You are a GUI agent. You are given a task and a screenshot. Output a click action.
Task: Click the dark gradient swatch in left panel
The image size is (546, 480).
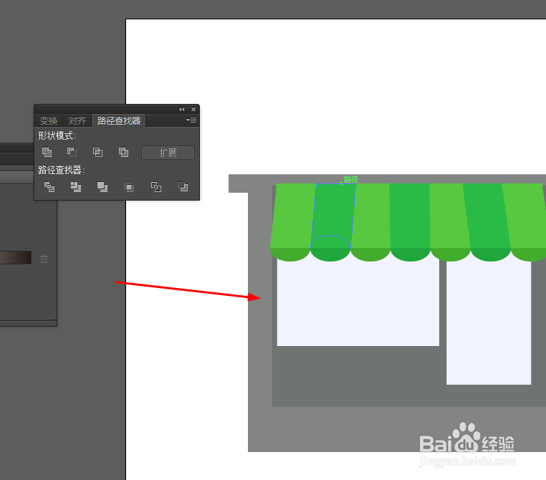(x=16, y=258)
